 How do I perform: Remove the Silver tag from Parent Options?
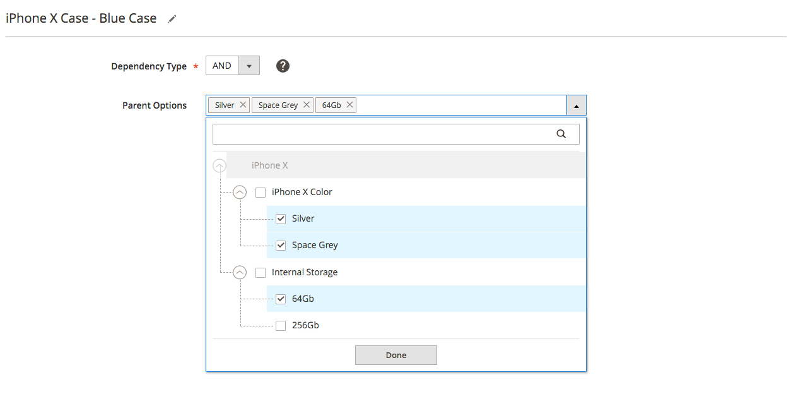pos(243,105)
